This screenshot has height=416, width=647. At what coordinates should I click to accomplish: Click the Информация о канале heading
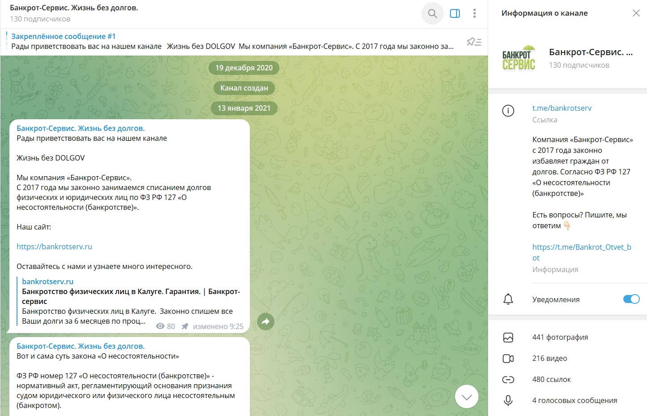544,13
